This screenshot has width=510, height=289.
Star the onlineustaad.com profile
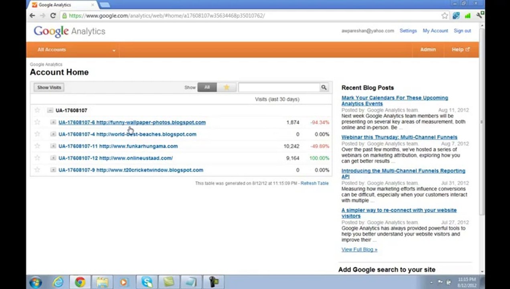37,158
